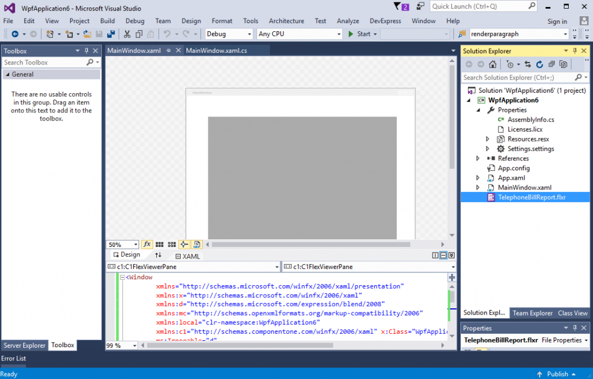The width and height of the screenshot is (593, 379).
Task: Click the Show All Files icon
Action: [563, 64]
